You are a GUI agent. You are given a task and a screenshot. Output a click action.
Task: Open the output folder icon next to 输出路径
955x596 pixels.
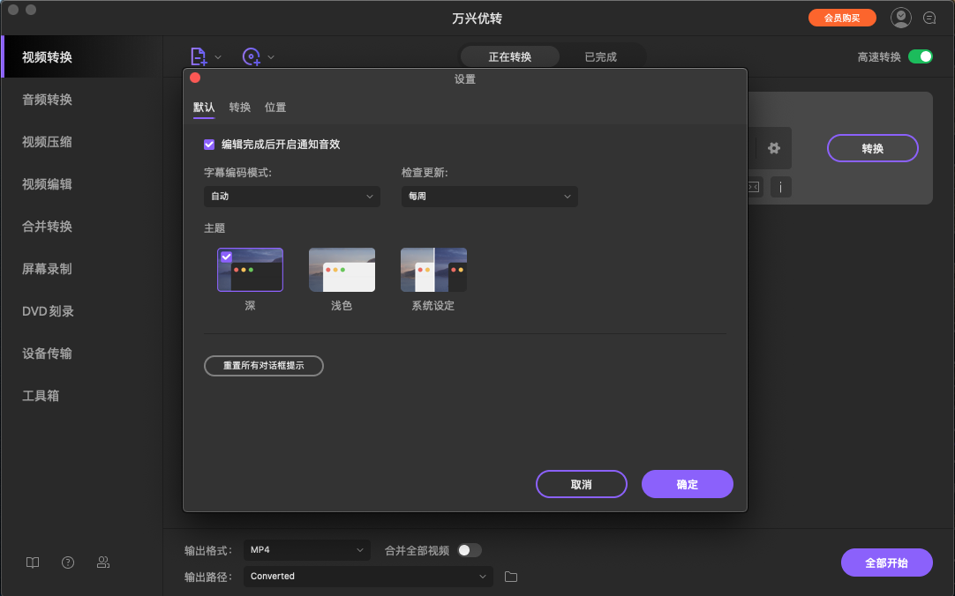[510, 576]
